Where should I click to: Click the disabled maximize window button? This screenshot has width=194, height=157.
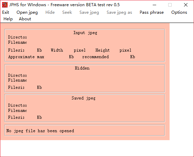(x=170, y=5)
